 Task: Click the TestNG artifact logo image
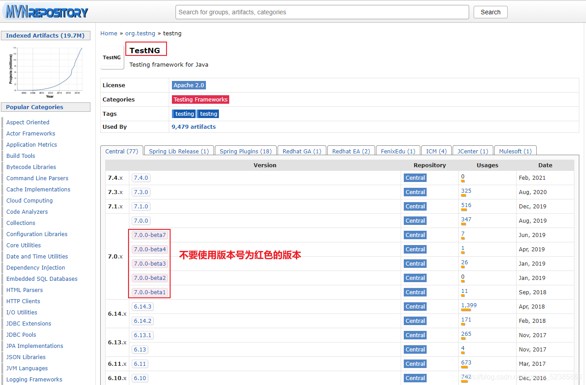click(x=112, y=57)
